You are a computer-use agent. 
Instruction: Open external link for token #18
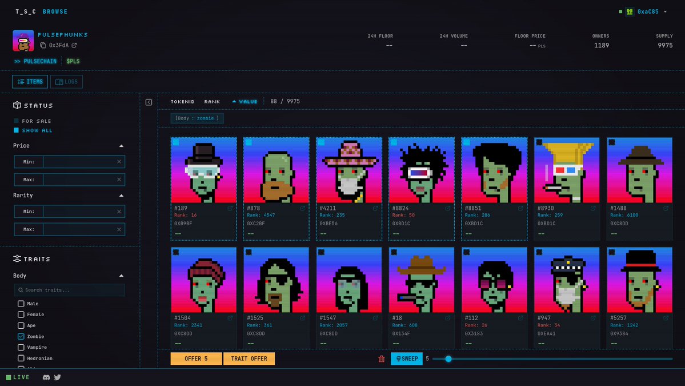[448, 319]
